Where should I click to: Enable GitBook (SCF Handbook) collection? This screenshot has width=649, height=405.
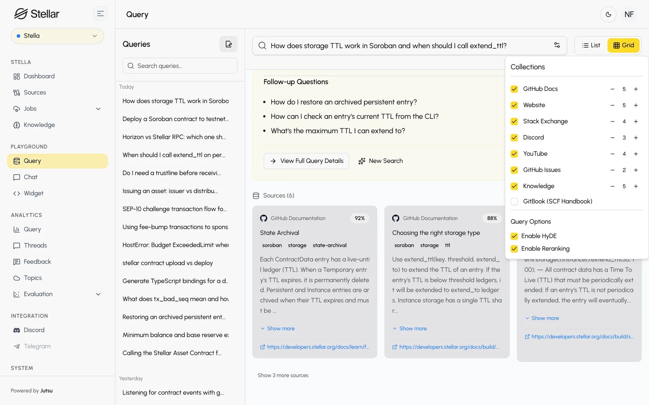(x=514, y=201)
